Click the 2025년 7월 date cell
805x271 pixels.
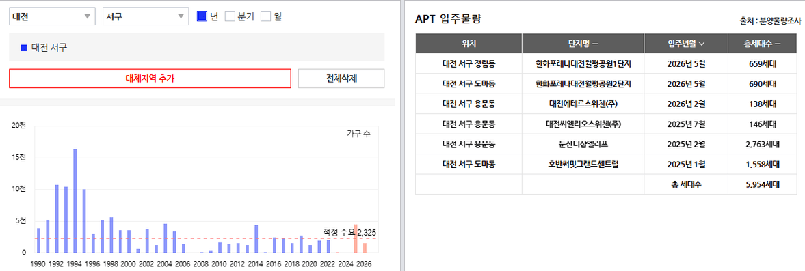[685, 124]
